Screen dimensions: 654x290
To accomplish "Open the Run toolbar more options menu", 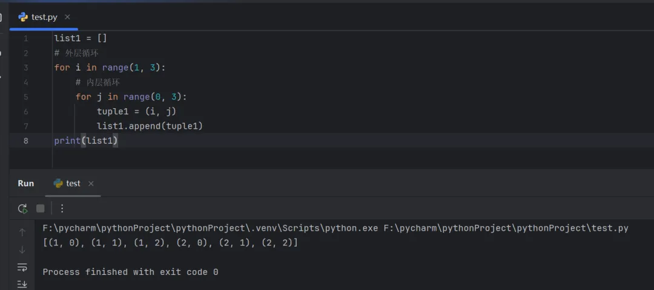I will pyautogui.click(x=62, y=208).
